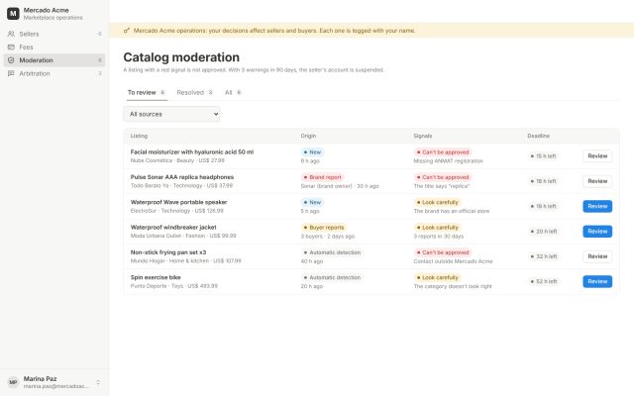Go to Arbitration in the sidebar

[54, 73]
